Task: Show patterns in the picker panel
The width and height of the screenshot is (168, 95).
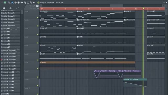Action: point(4,8)
